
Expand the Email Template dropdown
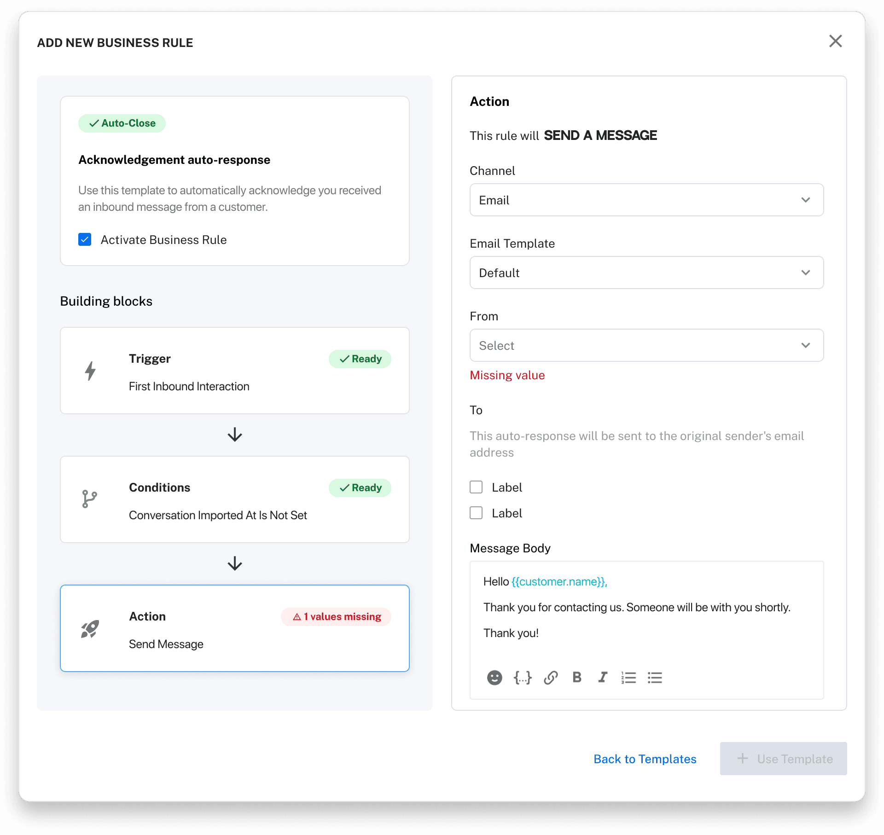(x=646, y=273)
